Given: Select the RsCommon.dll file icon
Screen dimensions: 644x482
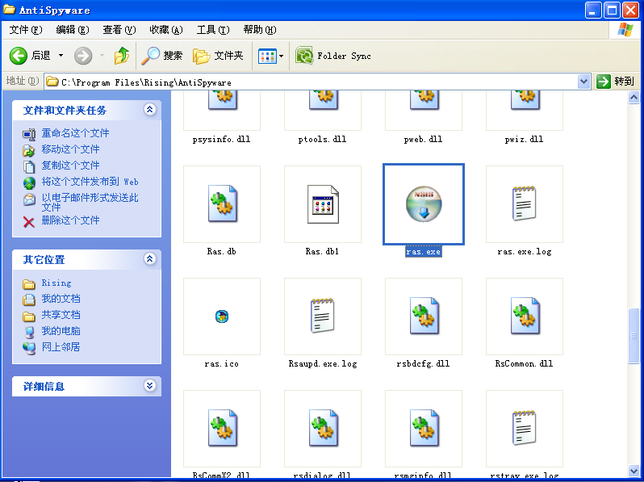Looking at the screenshot, I should (x=525, y=316).
